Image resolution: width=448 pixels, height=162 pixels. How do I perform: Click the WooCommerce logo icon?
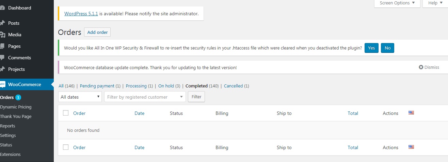(x=2, y=85)
